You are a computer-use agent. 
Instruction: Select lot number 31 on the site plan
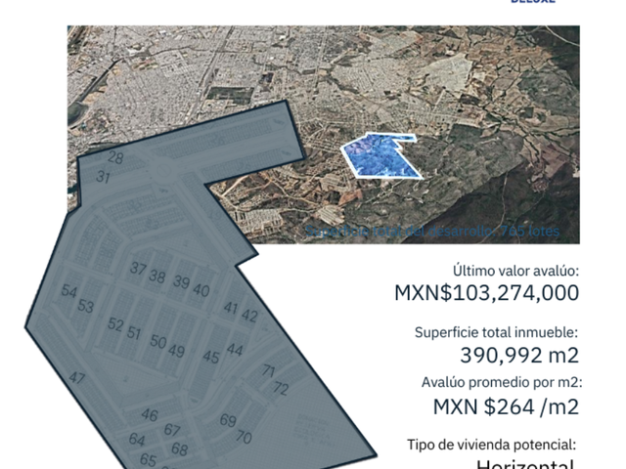[x=103, y=177]
